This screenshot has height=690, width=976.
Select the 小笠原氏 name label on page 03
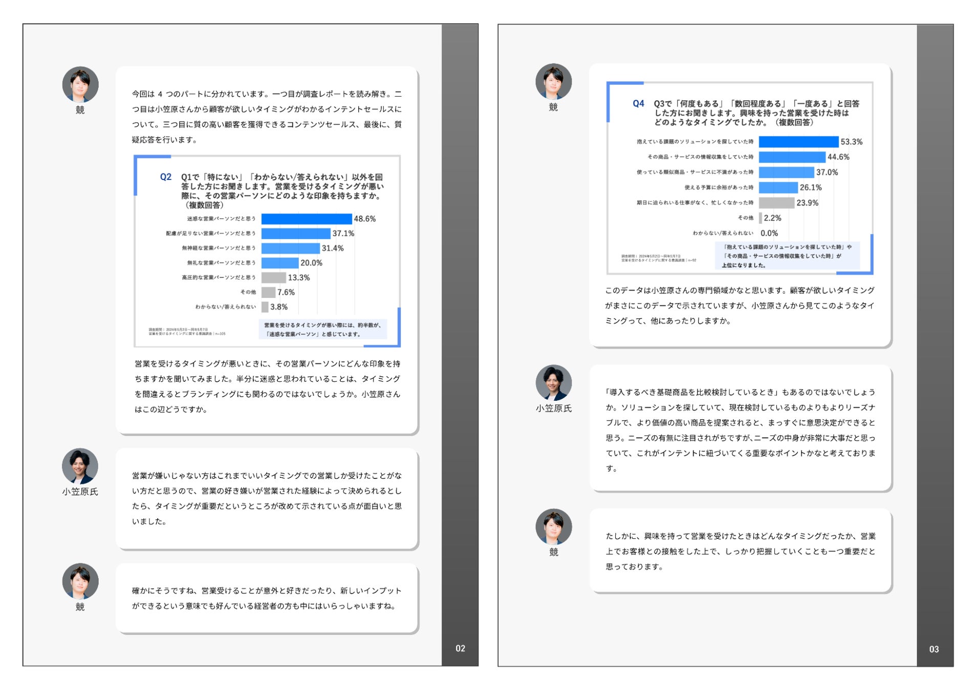pyautogui.click(x=554, y=408)
